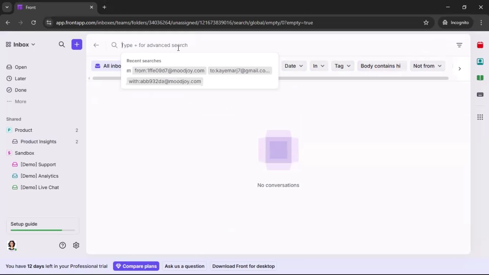Open the [Demo] Live Chat inbox
This screenshot has height=275, width=489.
click(40, 187)
